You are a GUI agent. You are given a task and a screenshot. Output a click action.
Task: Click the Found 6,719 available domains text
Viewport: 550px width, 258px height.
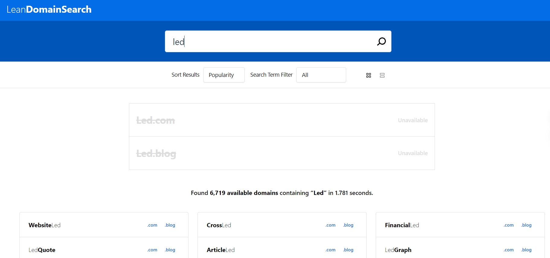tap(282, 193)
